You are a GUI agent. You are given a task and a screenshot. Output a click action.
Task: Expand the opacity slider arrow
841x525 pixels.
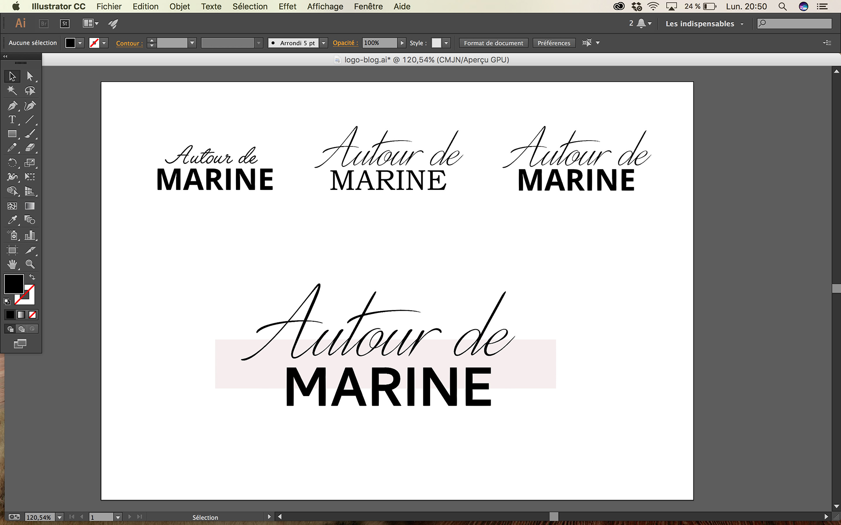click(x=402, y=43)
